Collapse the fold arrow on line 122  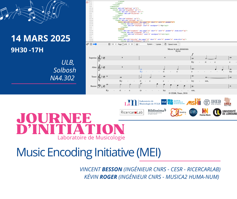[x=93, y=10]
